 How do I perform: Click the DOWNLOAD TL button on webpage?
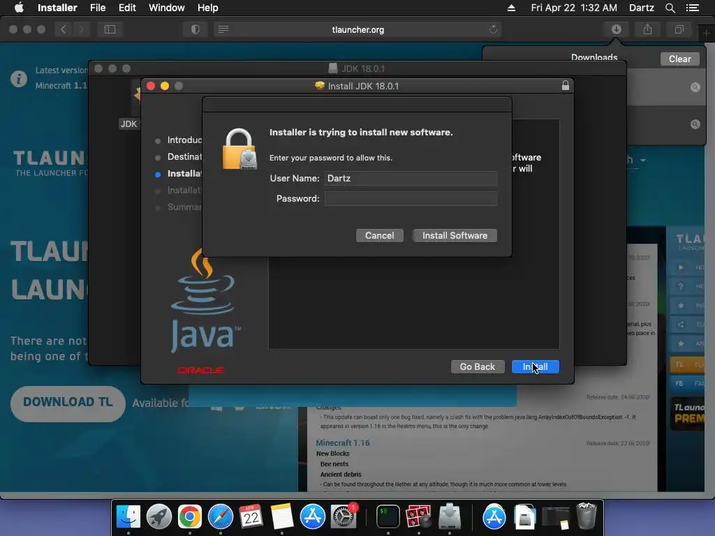68,404
